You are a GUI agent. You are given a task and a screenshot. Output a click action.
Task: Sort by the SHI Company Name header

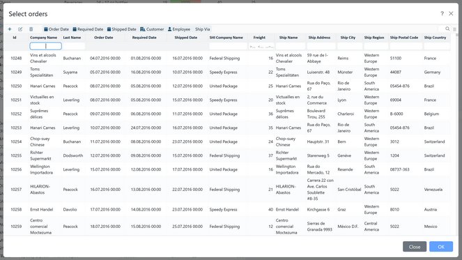point(226,38)
